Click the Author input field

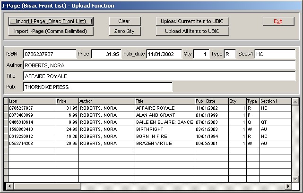159,65
